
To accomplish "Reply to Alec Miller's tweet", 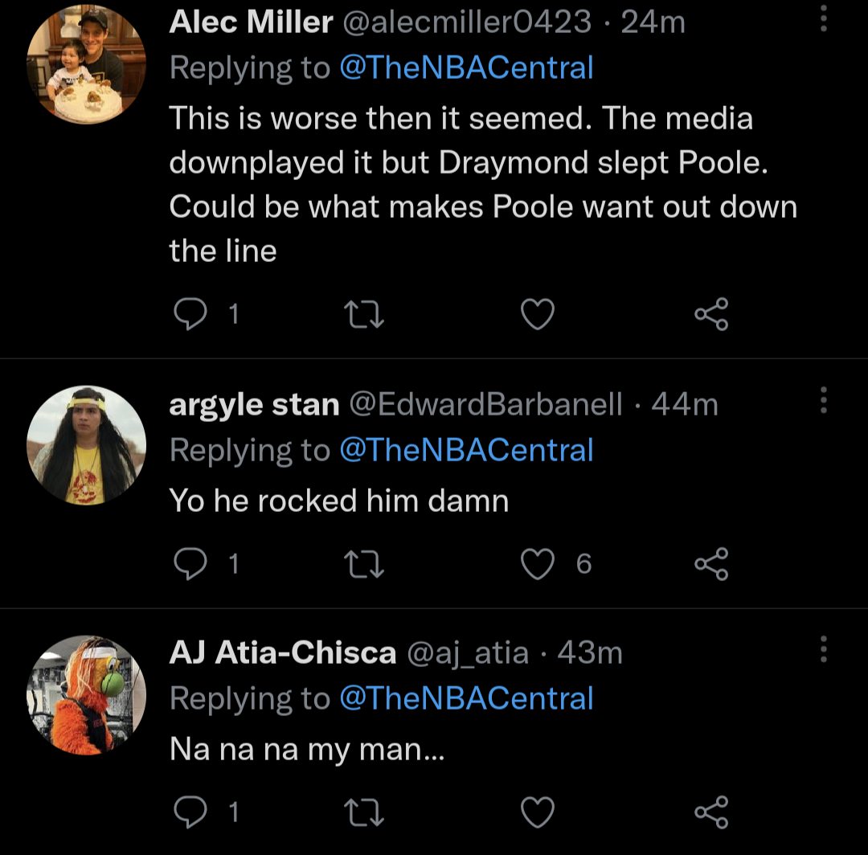I will click(x=190, y=314).
